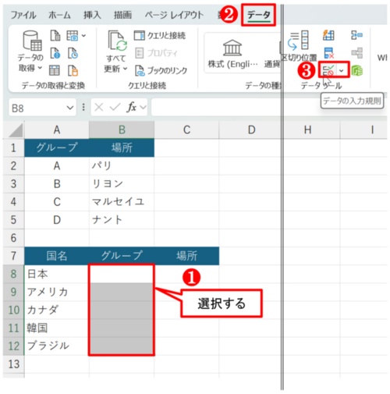Click 区切り位置 (Text to Columns)
This screenshot has height=394, width=390.
coord(300,46)
